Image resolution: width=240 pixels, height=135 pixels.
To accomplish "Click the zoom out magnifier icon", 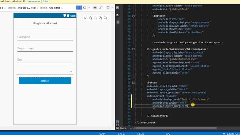I will point(105,18).
